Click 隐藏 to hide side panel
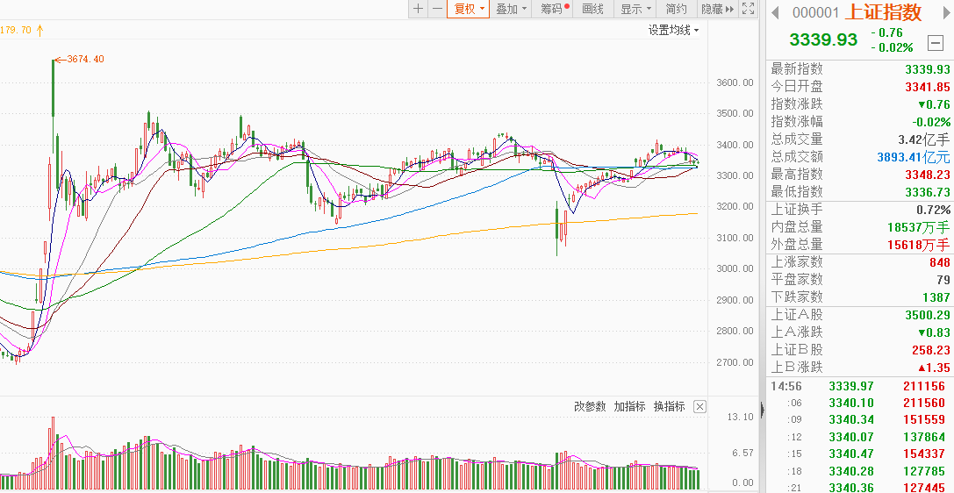Screen dimensions: 954x493 pos(716,9)
